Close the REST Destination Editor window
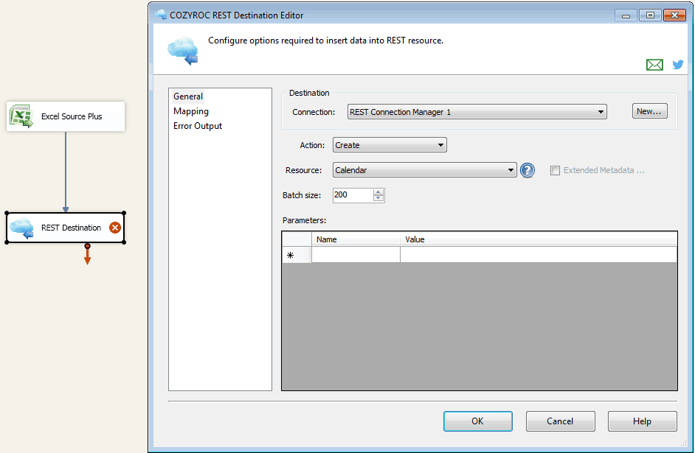Screen dimensions: 695x453 (674, 15)
